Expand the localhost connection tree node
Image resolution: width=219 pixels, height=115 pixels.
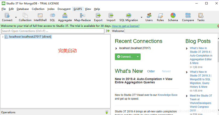(3, 37)
